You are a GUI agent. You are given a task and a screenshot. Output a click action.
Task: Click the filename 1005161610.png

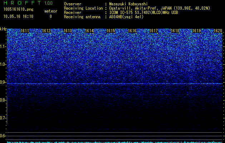(x=19, y=10)
